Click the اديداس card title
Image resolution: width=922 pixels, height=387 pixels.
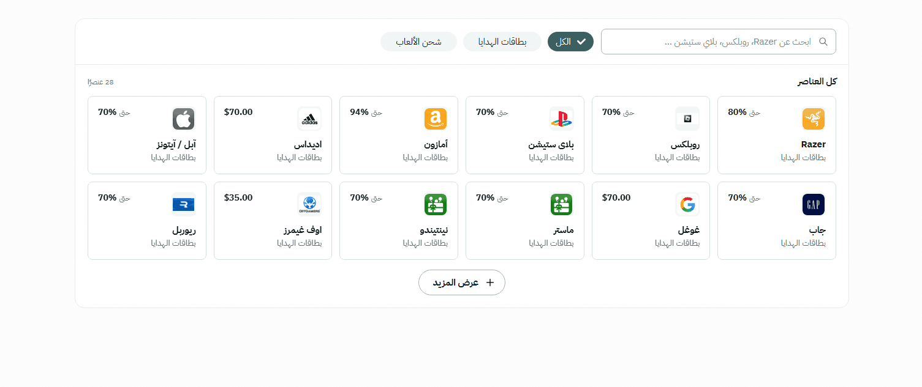tap(308, 145)
